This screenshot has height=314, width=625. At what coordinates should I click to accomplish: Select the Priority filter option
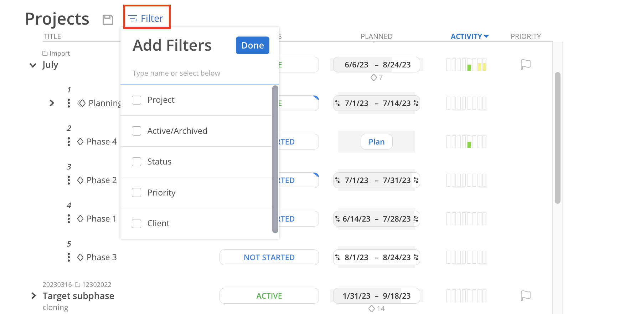coord(136,193)
